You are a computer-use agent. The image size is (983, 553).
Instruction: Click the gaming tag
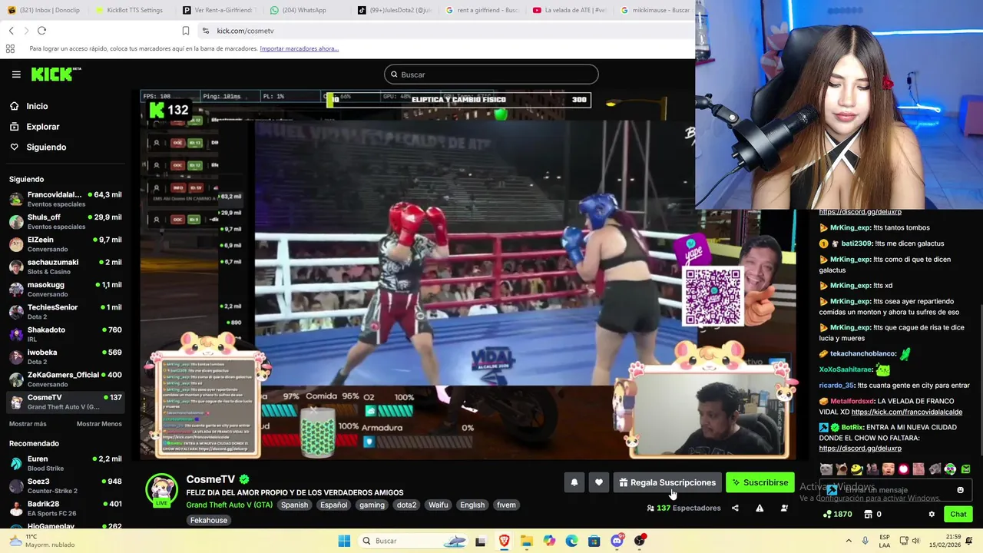372,505
